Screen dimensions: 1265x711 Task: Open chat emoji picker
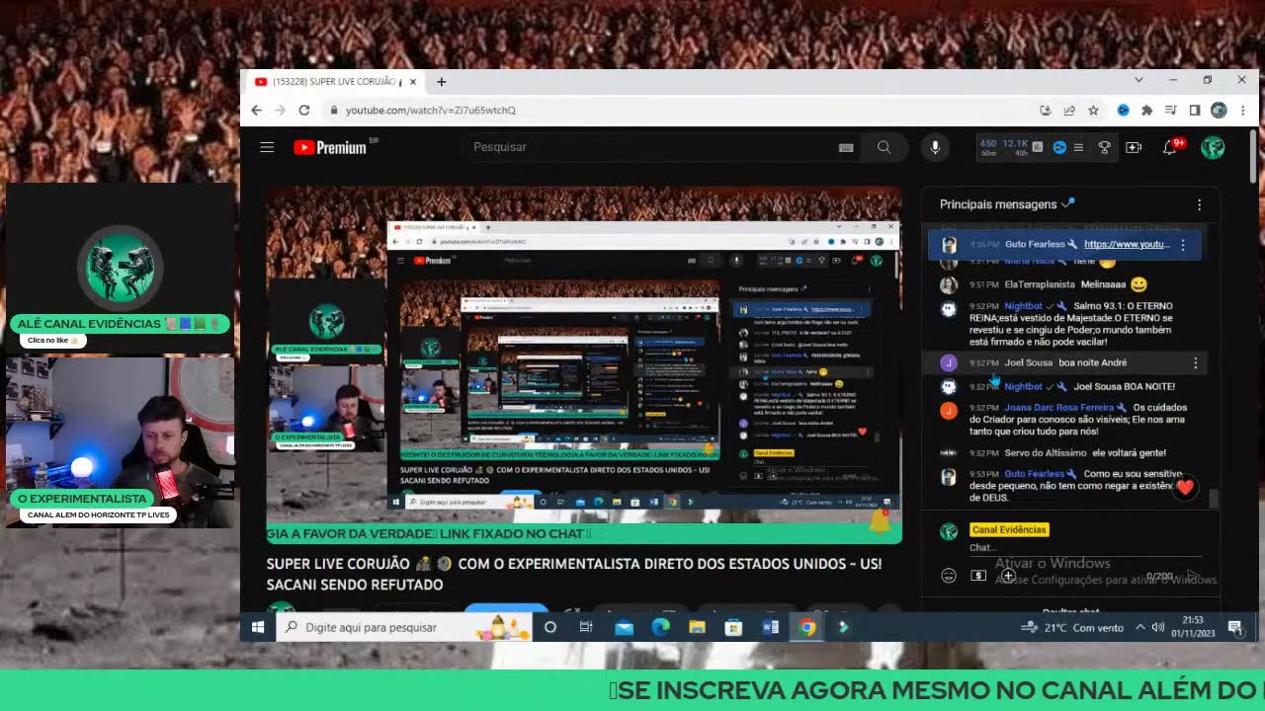(x=949, y=576)
